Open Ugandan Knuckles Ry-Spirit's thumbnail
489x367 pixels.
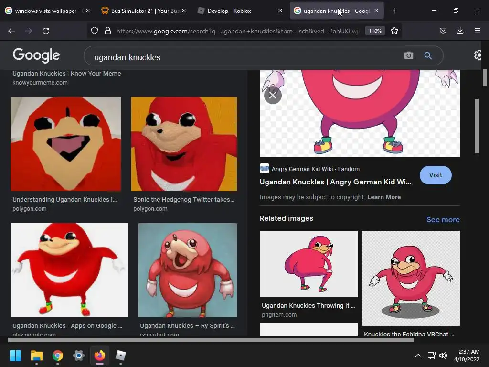coord(188,270)
